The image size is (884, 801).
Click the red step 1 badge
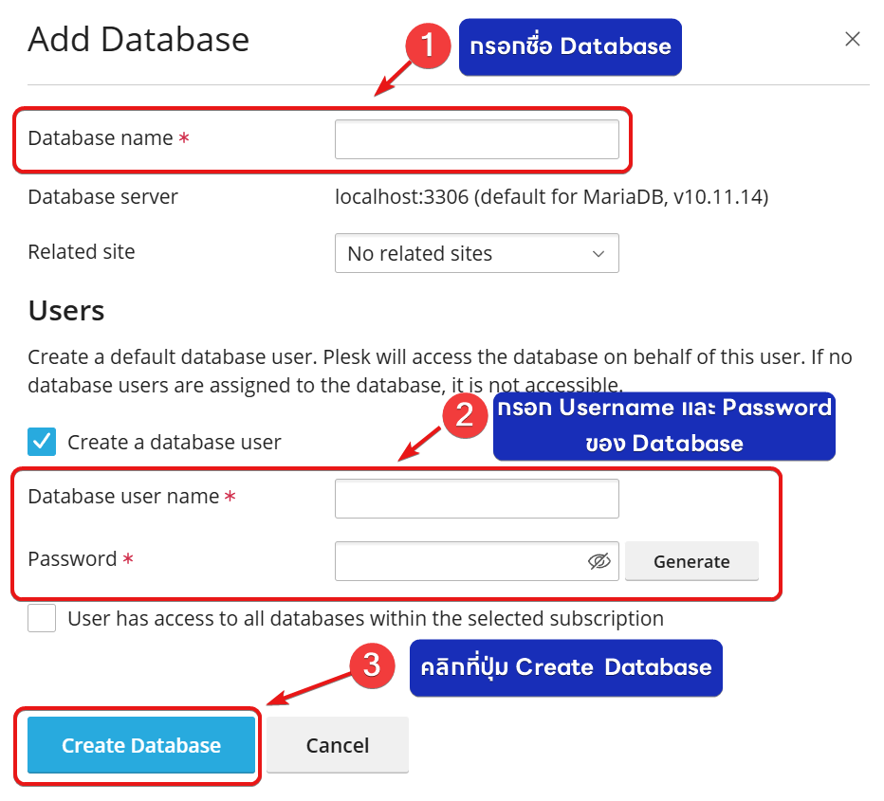tap(427, 46)
